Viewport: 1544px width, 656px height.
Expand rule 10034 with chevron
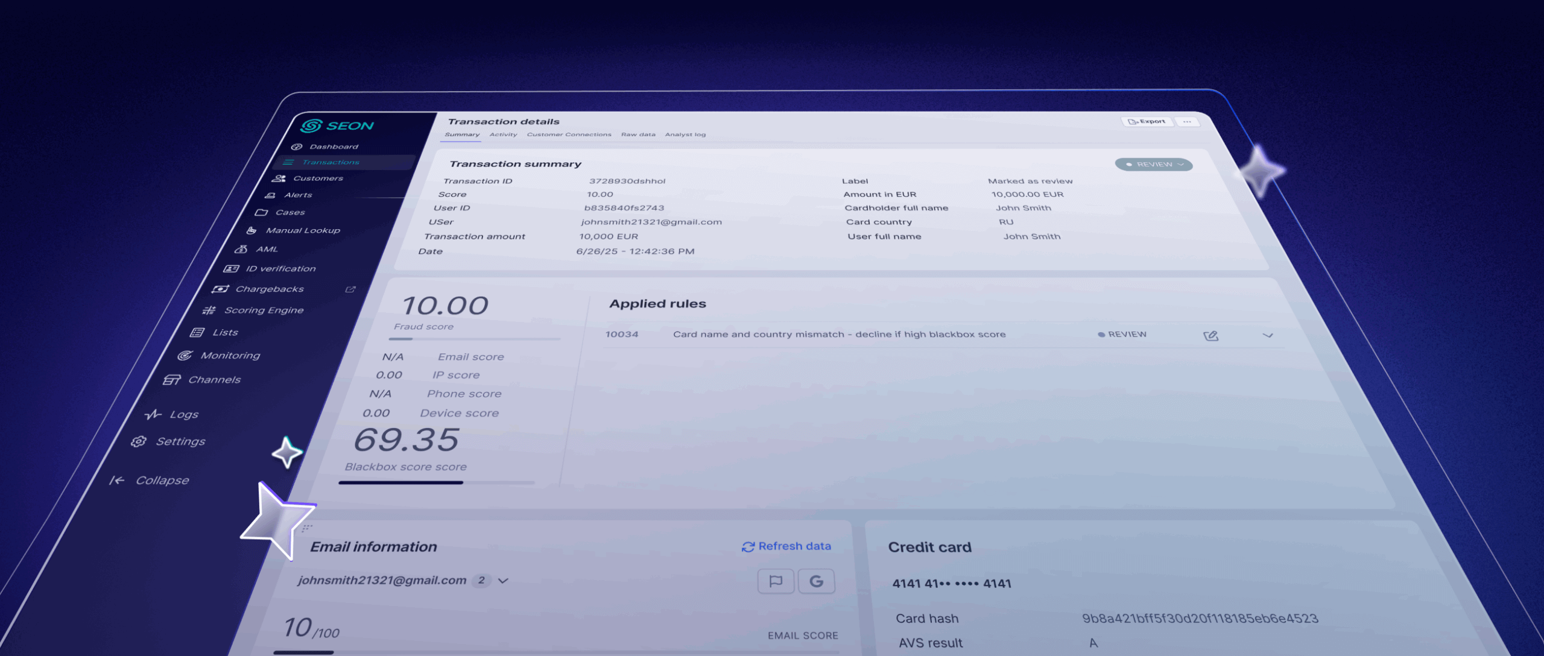click(x=1268, y=335)
